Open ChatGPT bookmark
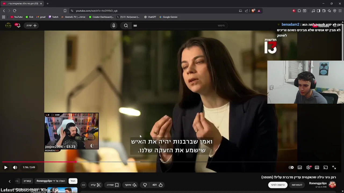Viewport: 344px width, 193px height. pyautogui.click(x=150, y=17)
